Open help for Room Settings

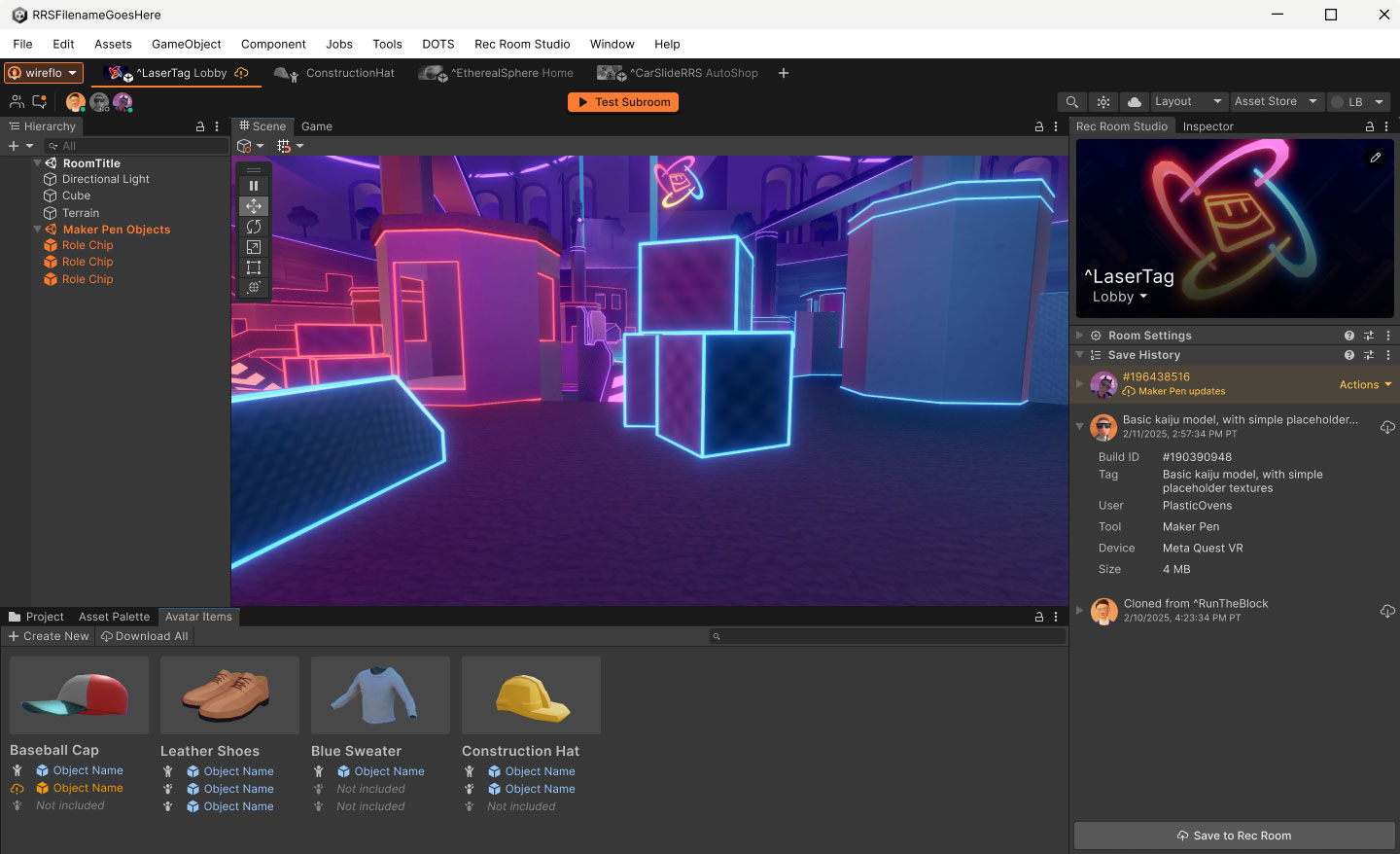tap(1349, 336)
